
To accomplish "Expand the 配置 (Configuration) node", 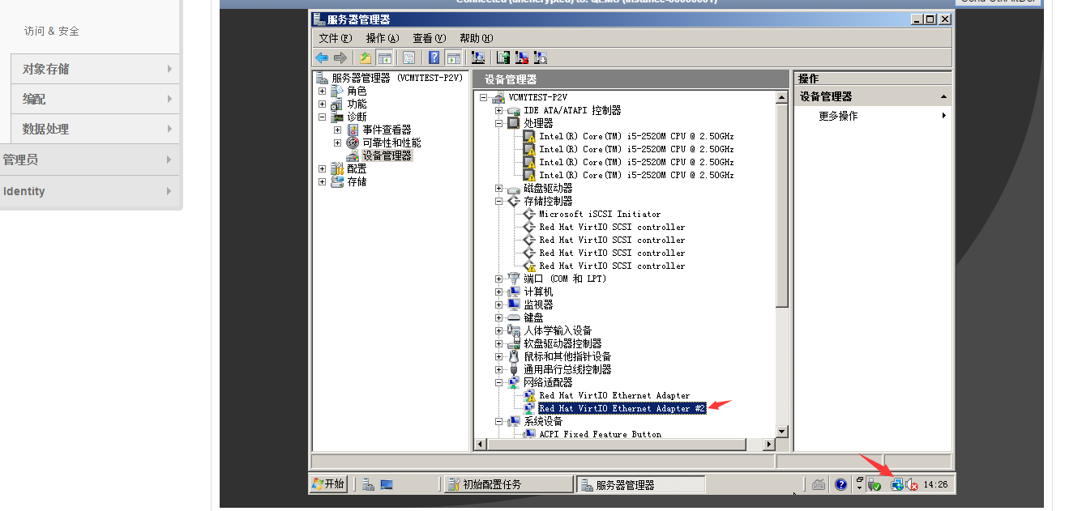I will click(323, 168).
